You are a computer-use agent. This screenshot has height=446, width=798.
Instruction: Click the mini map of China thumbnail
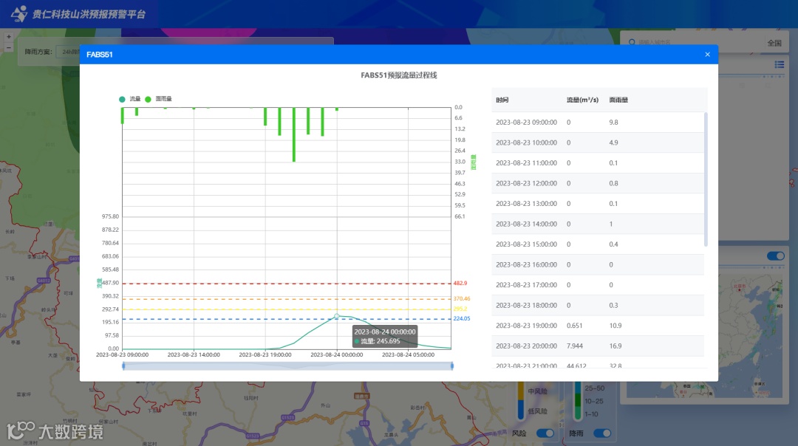pyautogui.click(x=704, y=336)
